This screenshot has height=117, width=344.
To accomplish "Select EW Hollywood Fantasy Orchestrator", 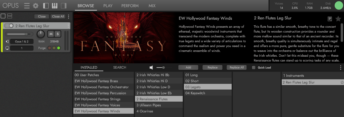I will pos(104,87).
